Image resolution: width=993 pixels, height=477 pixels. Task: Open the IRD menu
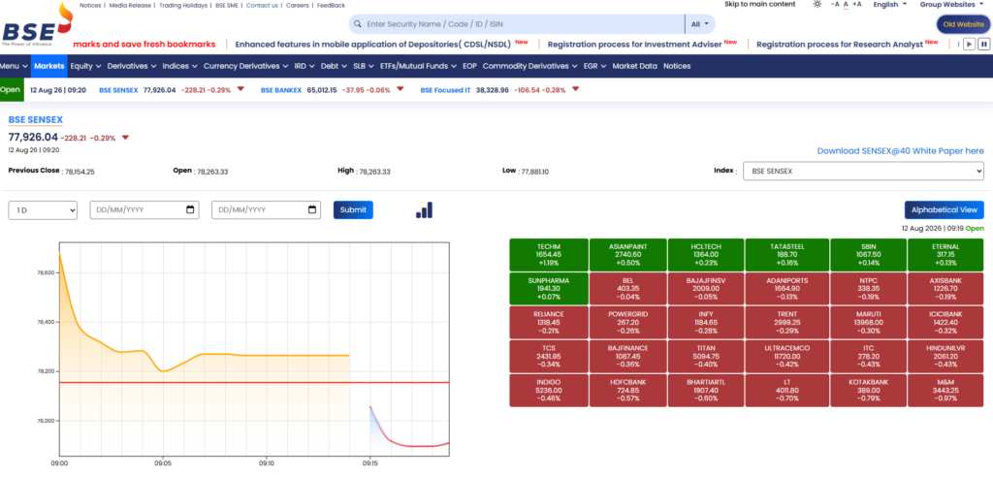coord(304,66)
